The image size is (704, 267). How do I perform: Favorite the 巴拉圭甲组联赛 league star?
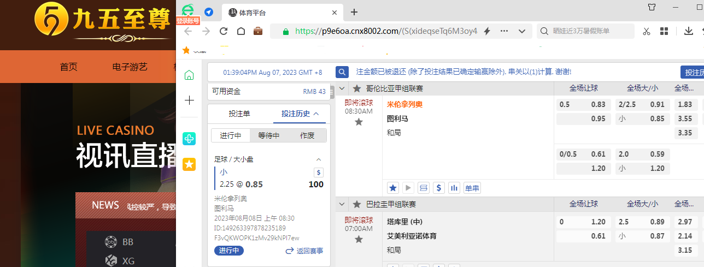(357, 204)
